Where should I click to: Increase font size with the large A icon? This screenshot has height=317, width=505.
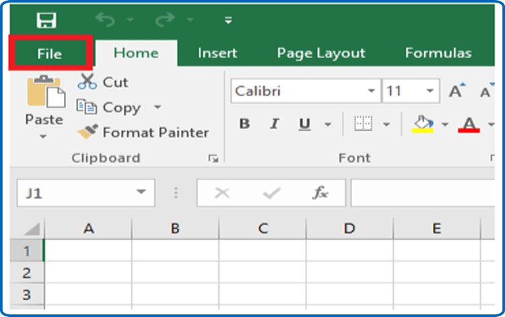tap(457, 92)
